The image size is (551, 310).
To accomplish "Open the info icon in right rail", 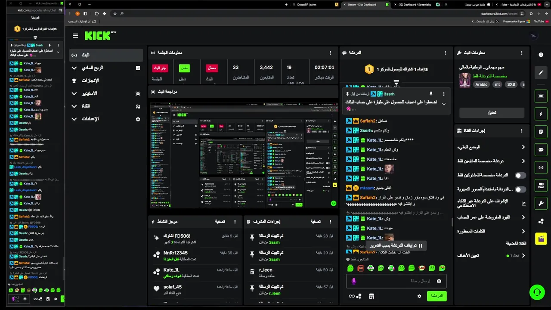I will (x=541, y=55).
